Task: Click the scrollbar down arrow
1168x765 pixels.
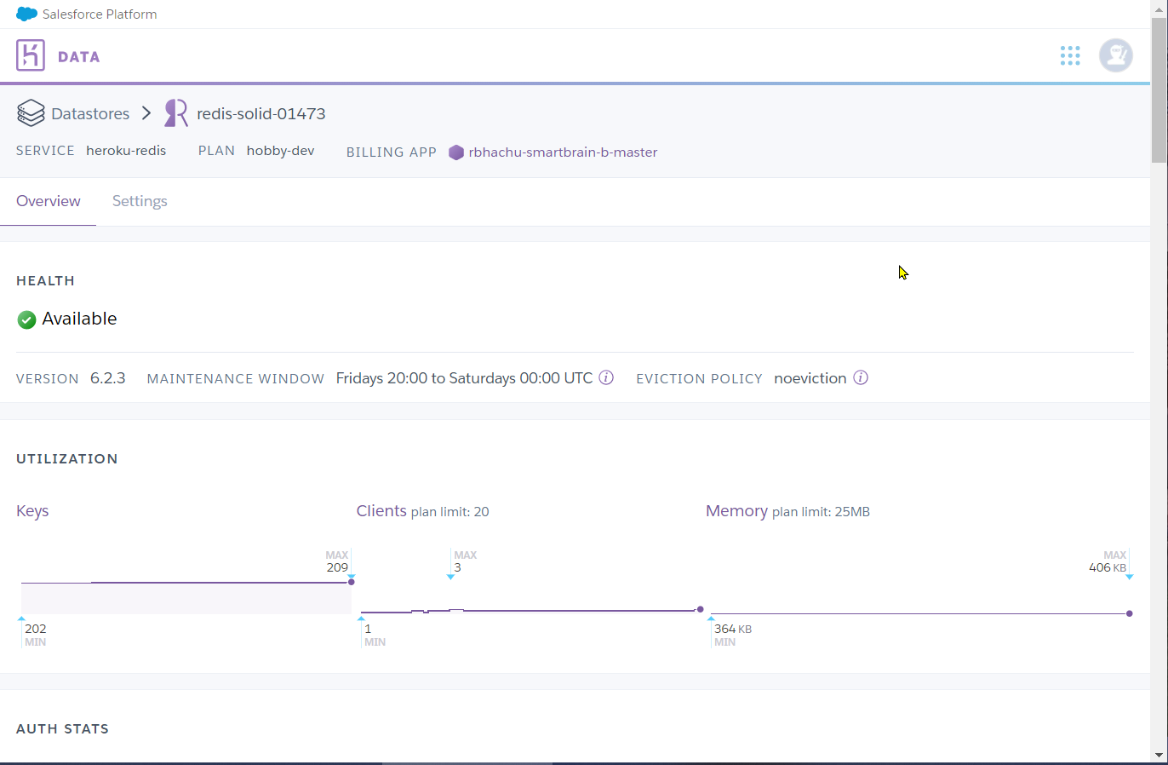Action: tap(1159, 755)
